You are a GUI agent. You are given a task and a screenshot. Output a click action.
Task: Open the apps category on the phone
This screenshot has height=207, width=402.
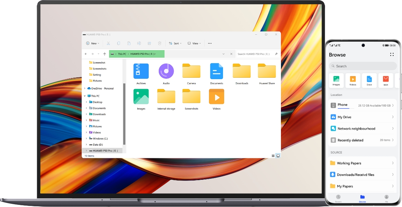coord(386,80)
